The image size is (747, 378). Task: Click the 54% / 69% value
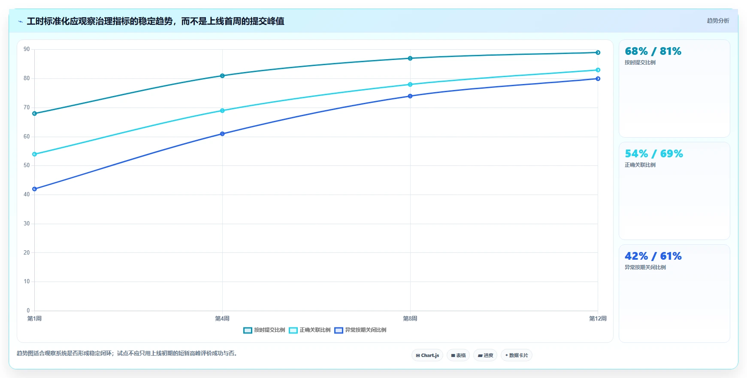coord(654,154)
